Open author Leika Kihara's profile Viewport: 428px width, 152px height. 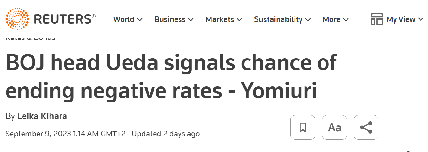(x=42, y=116)
